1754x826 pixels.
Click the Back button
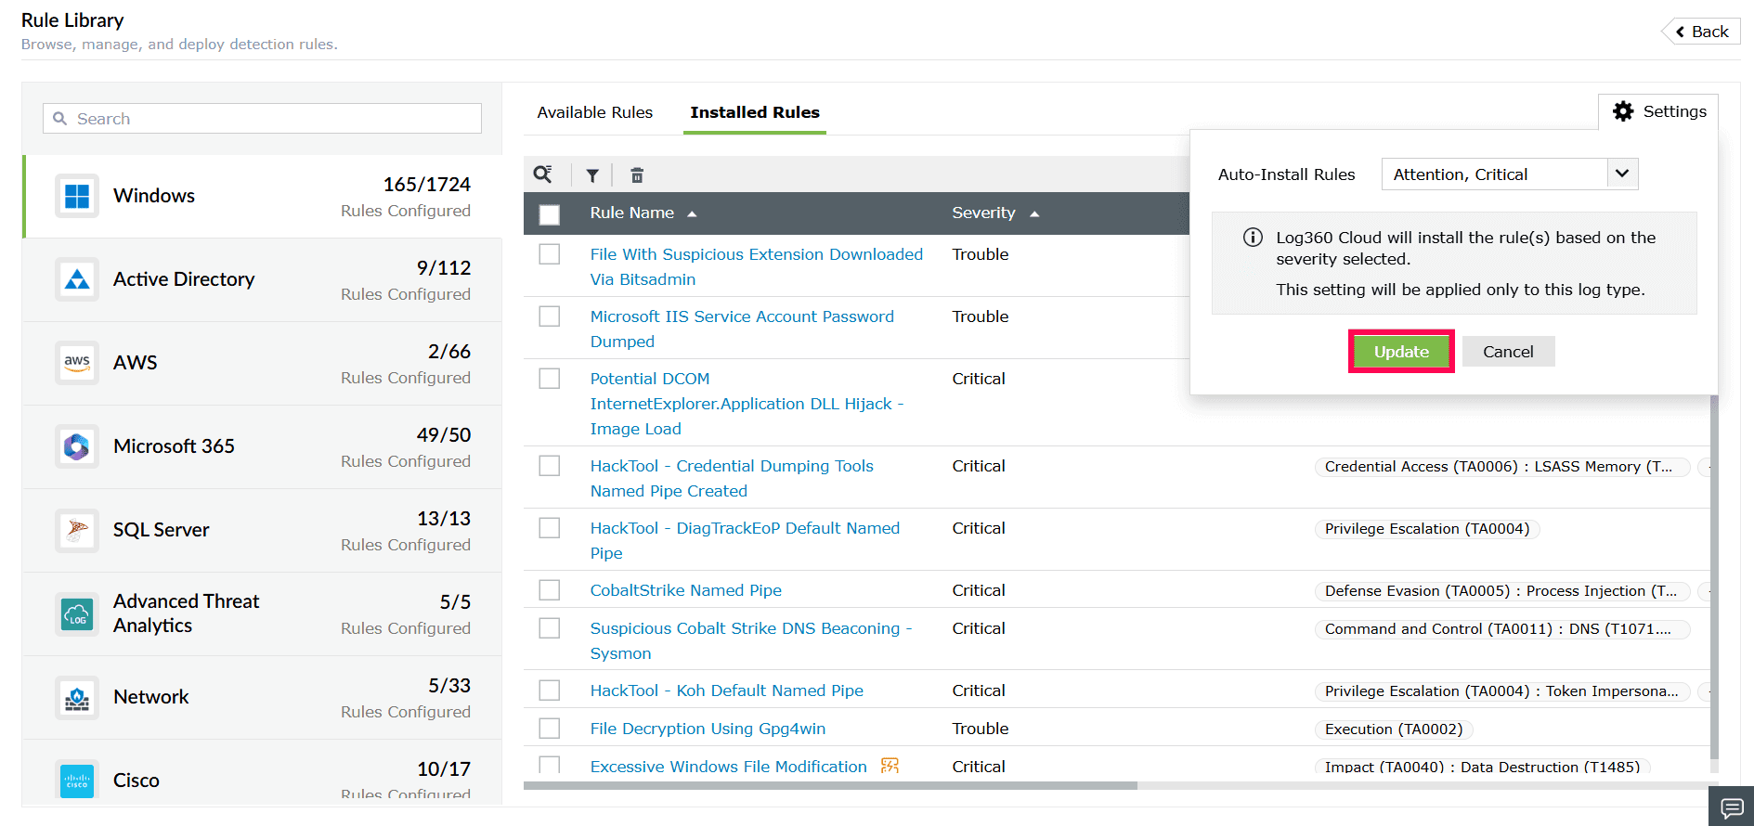pyautogui.click(x=1701, y=32)
